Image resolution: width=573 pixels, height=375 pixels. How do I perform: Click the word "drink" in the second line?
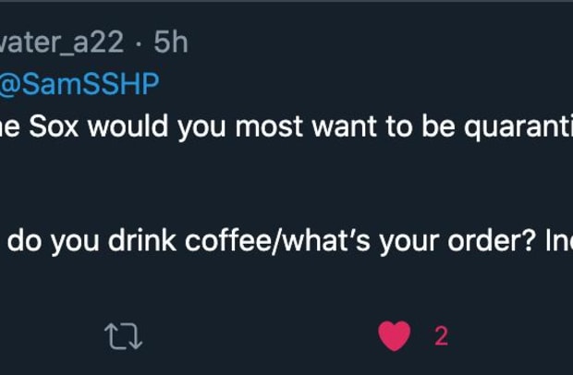(141, 241)
